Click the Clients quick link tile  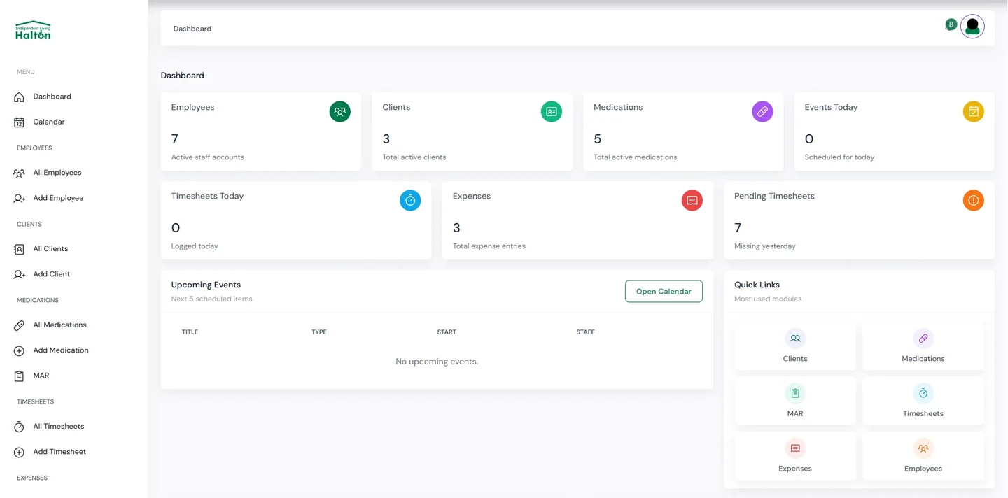pos(795,346)
